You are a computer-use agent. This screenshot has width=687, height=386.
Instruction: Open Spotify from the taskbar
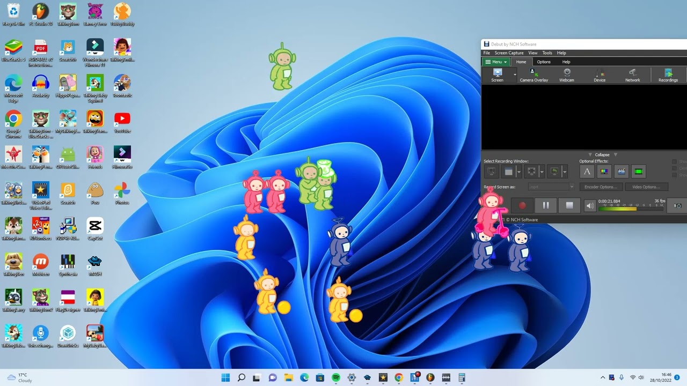coord(335,377)
